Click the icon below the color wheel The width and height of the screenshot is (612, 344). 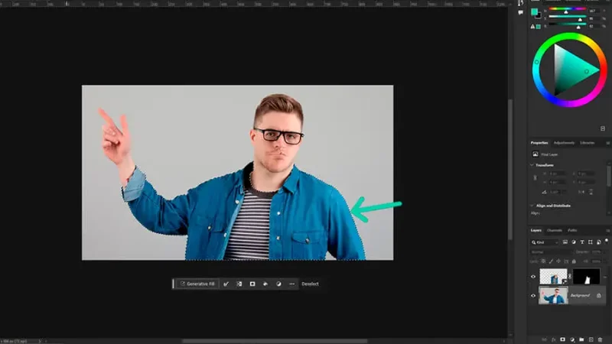coord(603,128)
